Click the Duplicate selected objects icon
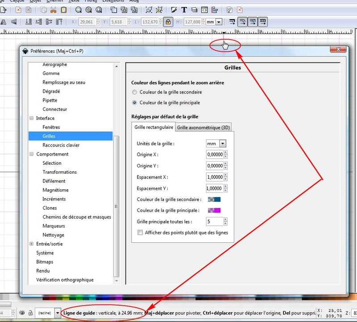This screenshot has width=357, height=322. [x=114, y=10]
